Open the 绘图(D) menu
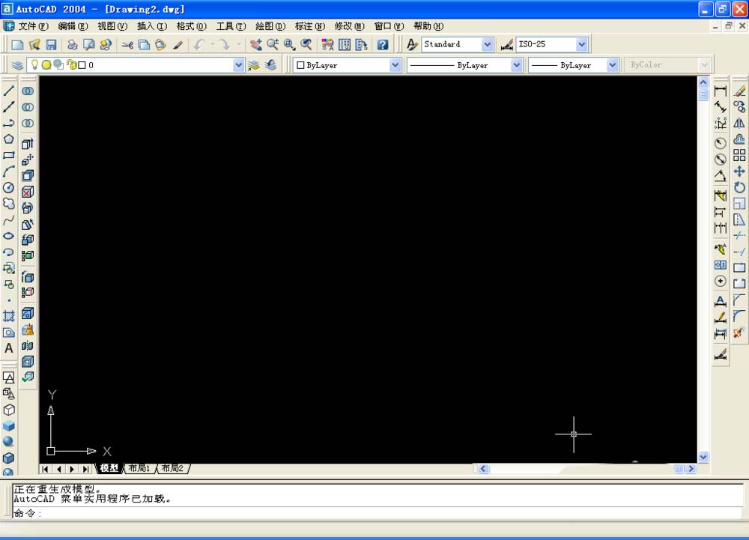 [270, 26]
